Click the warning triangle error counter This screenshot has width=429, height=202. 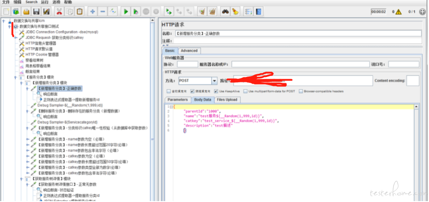click(398, 12)
